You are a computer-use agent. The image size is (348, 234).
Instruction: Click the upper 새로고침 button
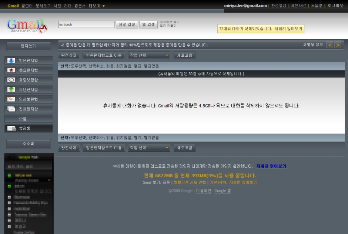coord(185,55)
